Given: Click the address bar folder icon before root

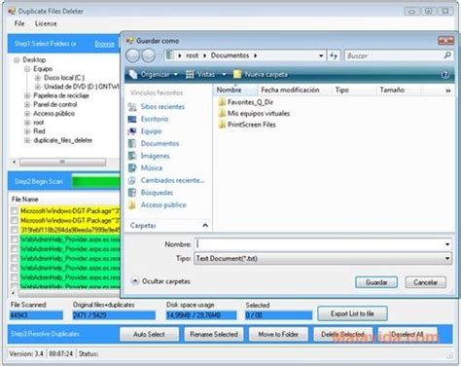Looking at the screenshot, I should [x=169, y=55].
